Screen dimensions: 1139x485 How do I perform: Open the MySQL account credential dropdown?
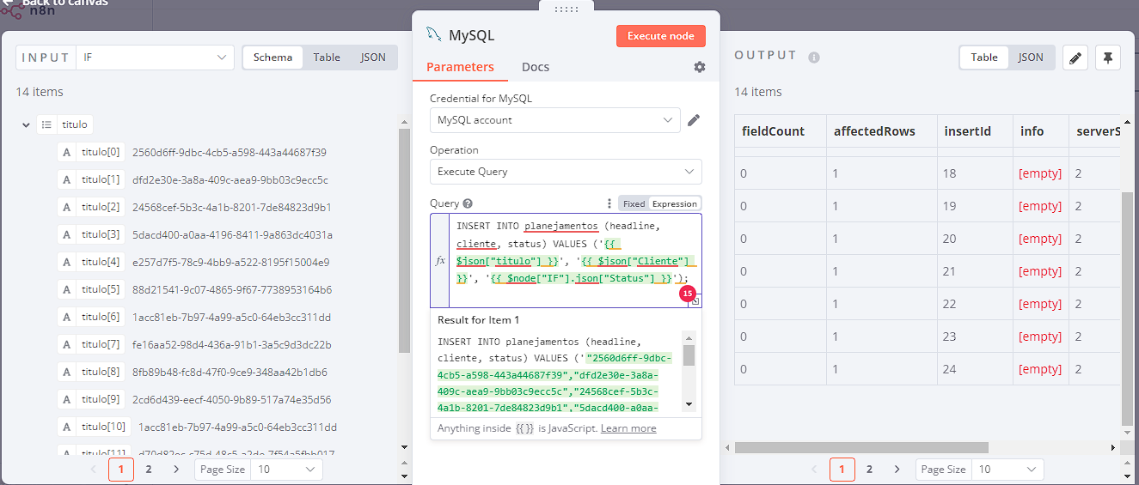555,120
